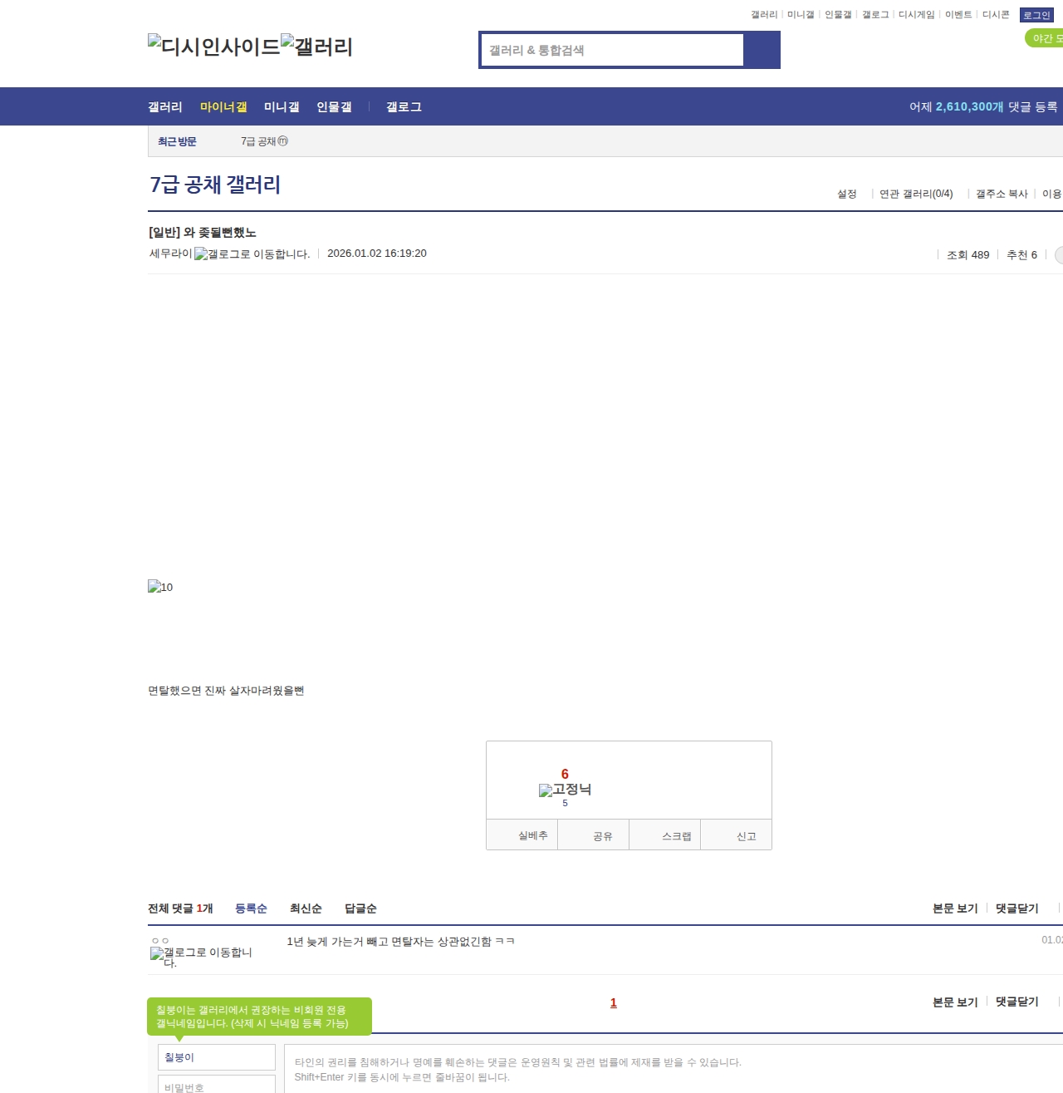The height and width of the screenshot is (1093, 1063).
Task: Click the 2,610,300개 comment statistic
Action: click(x=970, y=107)
